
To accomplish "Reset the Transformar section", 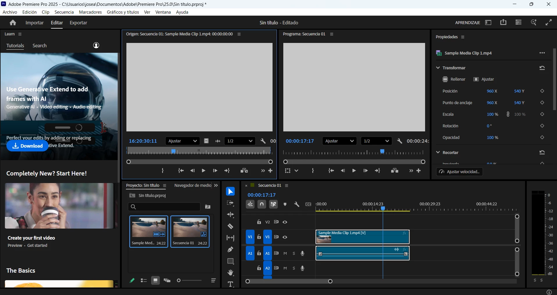I will tap(542, 68).
